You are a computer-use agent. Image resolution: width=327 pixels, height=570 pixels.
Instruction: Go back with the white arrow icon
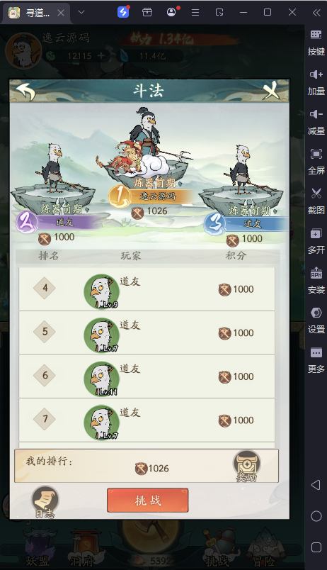tap(25, 91)
